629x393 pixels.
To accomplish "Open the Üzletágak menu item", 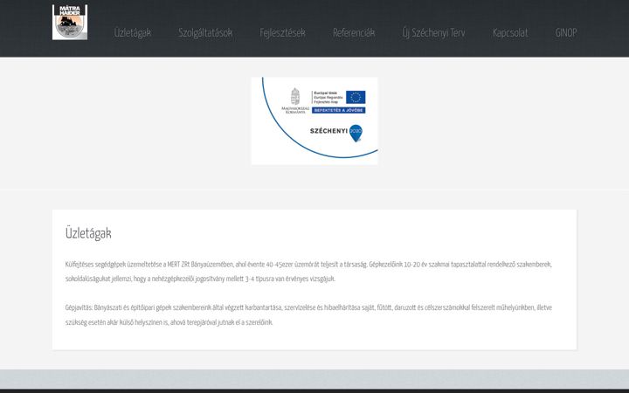I will coord(133,32).
